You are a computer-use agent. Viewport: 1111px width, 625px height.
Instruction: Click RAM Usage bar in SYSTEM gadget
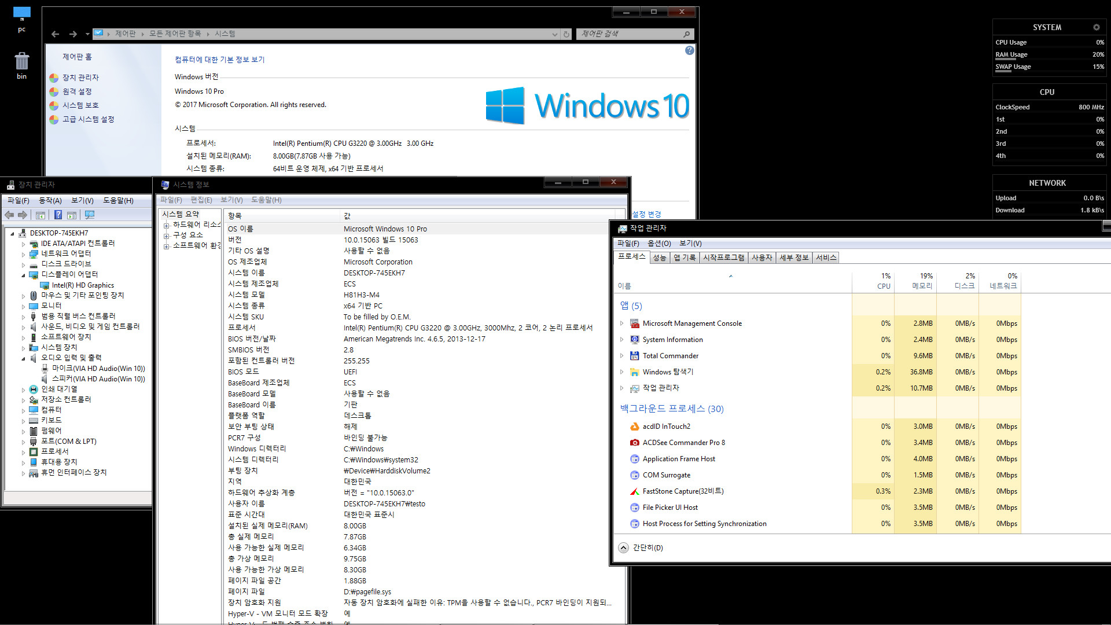(1050, 55)
